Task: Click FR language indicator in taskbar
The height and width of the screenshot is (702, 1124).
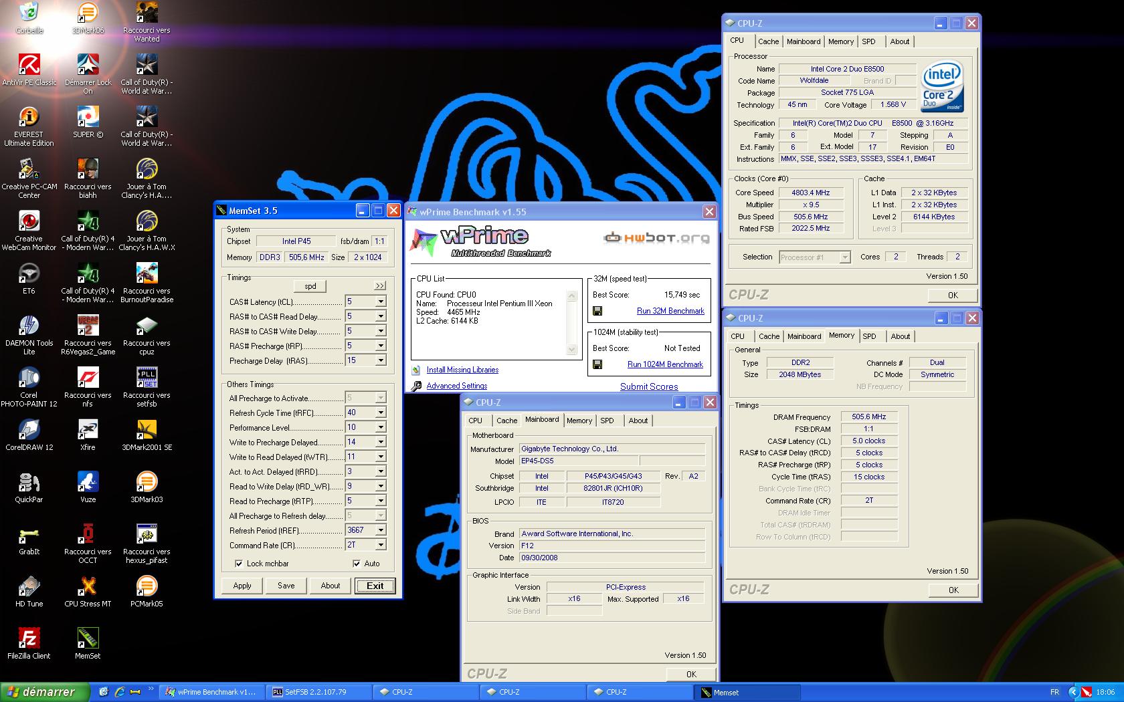Action: pyautogui.click(x=1054, y=692)
